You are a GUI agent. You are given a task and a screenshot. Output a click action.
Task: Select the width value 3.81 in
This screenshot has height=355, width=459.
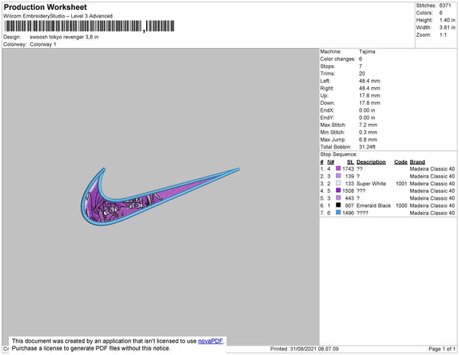(x=448, y=28)
